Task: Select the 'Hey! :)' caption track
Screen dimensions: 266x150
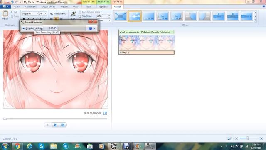Action: [147, 52]
